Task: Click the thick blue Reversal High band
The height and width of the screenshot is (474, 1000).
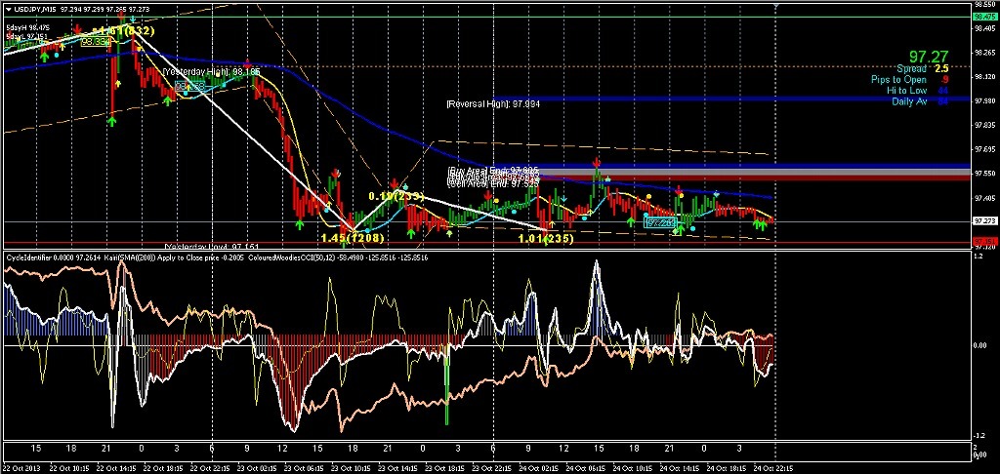Action: [x=731, y=99]
